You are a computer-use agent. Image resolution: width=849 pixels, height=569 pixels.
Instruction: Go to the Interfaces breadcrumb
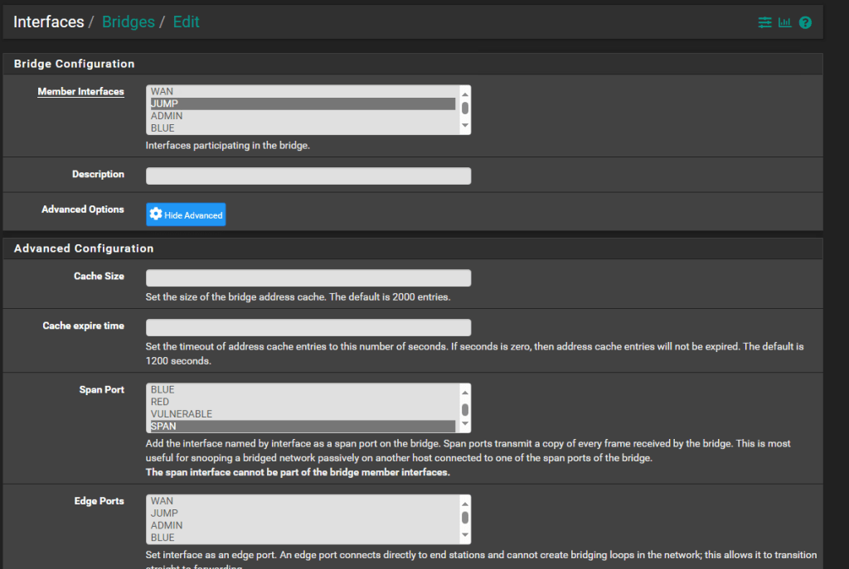tap(48, 22)
